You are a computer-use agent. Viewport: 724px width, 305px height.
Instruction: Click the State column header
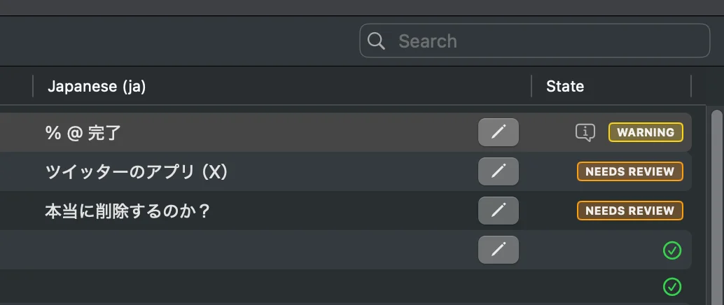point(565,86)
